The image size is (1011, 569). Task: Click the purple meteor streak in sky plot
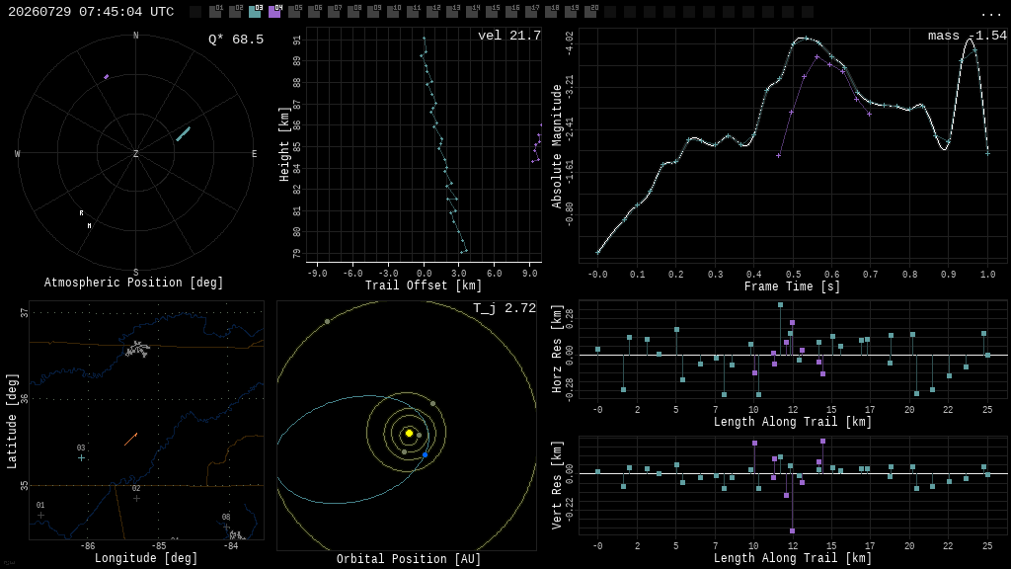[107, 77]
